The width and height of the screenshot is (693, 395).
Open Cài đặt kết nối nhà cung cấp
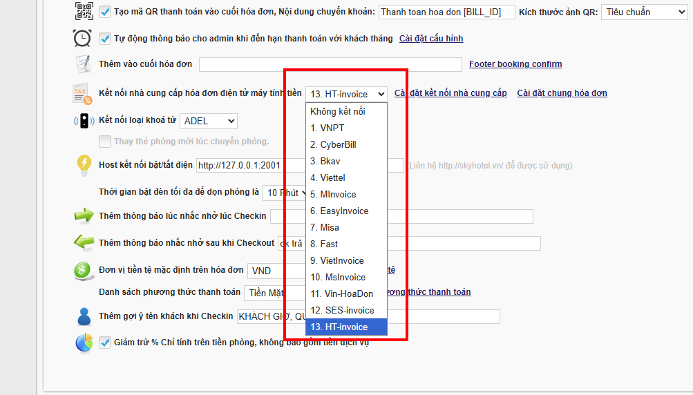pyautogui.click(x=450, y=93)
